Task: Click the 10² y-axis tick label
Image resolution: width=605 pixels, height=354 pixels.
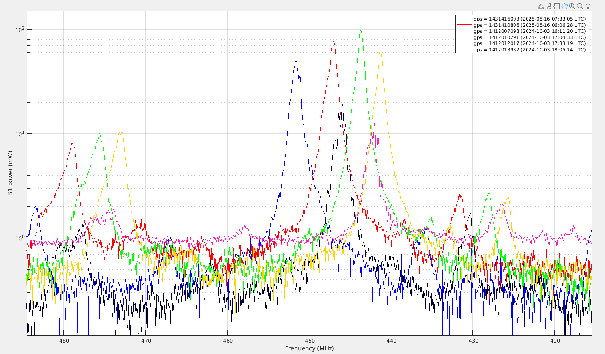Action: [x=20, y=29]
